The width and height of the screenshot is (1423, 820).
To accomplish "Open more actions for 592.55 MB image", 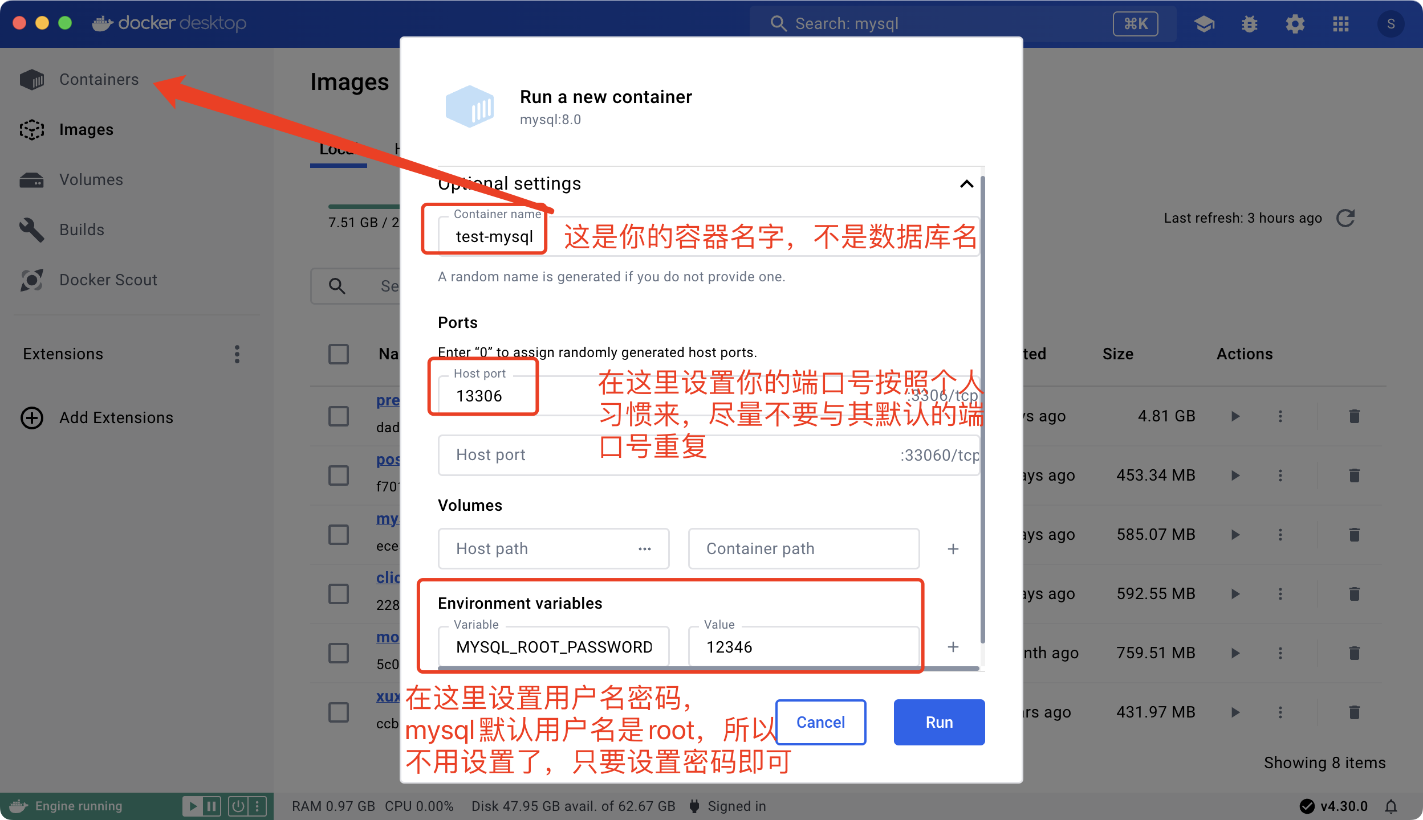I will (1280, 593).
